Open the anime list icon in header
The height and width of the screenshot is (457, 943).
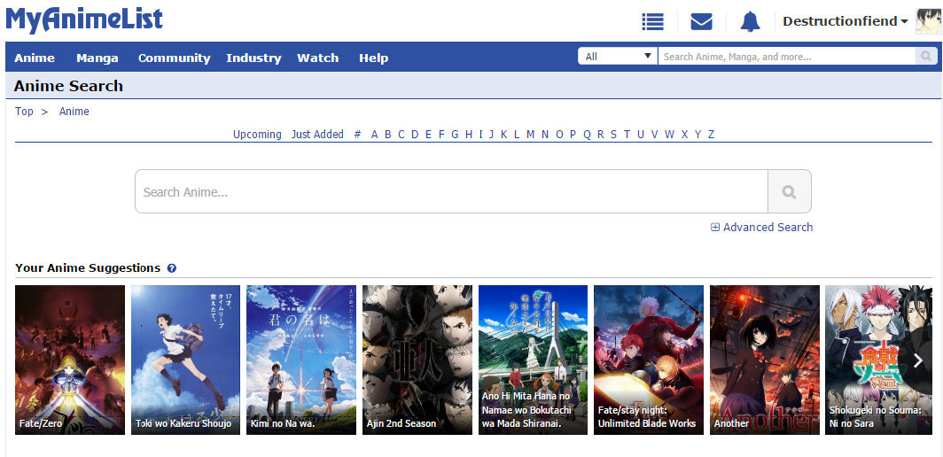click(653, 21)
